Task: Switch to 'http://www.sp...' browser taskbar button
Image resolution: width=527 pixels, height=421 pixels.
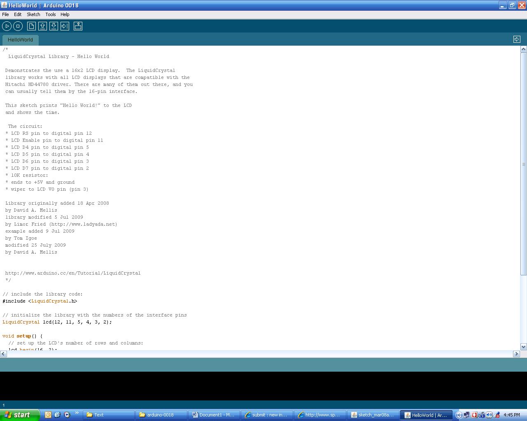Action: (319, 415)
